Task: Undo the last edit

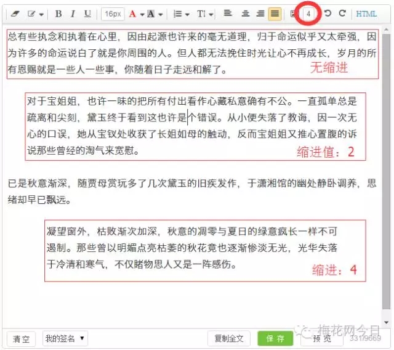Action: 328,13
